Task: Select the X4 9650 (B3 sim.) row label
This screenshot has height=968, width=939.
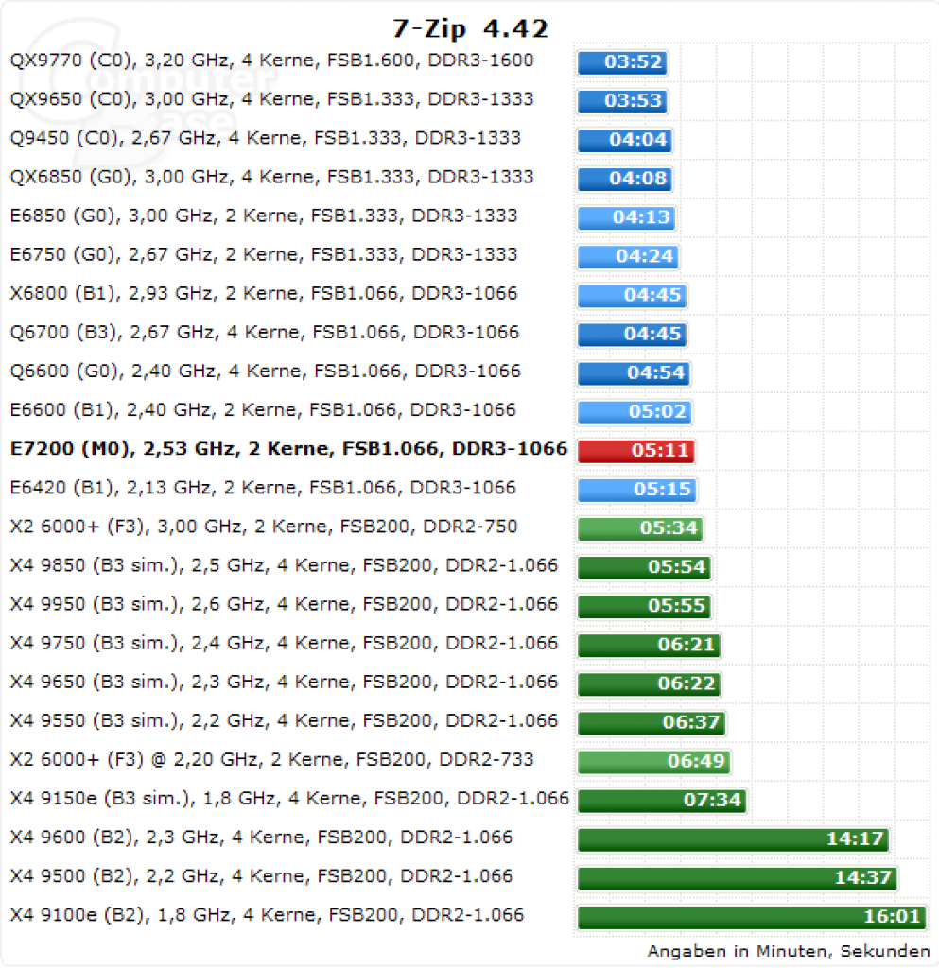Action: 284,683
